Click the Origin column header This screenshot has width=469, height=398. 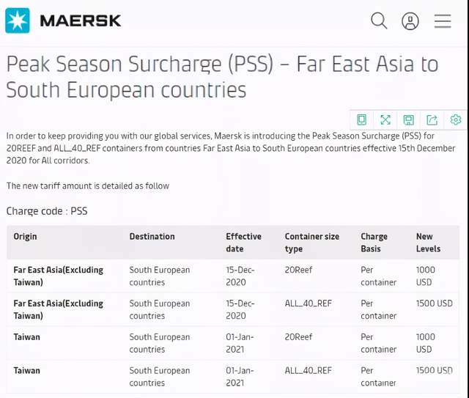(x=25, y=237)
